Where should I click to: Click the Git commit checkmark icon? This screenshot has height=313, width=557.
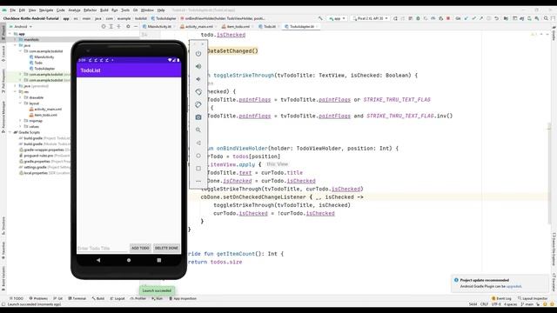[x=473, y=18]
